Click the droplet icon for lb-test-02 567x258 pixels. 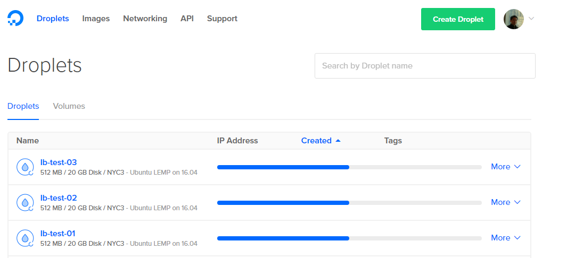(x=25, y=202)
